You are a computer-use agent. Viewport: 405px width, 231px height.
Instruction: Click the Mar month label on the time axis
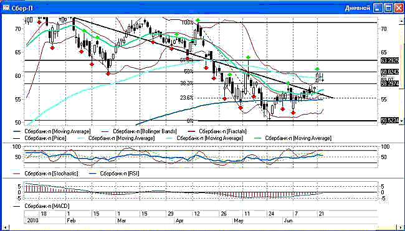[121, 221]
